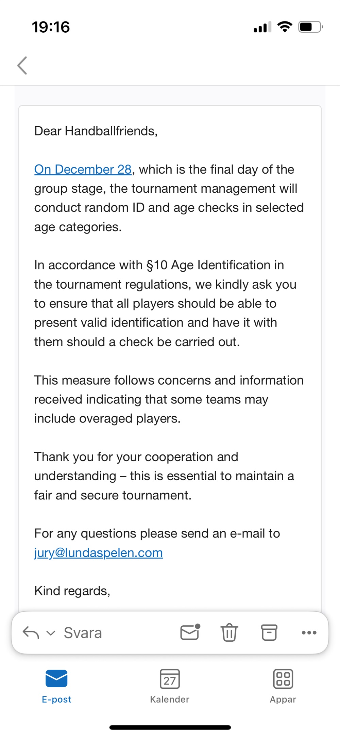Follow the "On December 28" date link

83,170
